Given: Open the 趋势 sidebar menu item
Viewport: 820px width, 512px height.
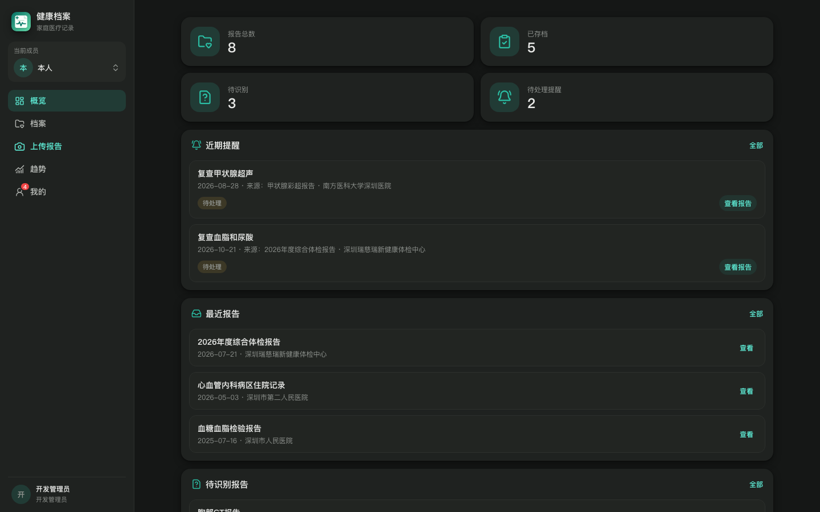Looking at the screenshot, I should coord(67,169).
